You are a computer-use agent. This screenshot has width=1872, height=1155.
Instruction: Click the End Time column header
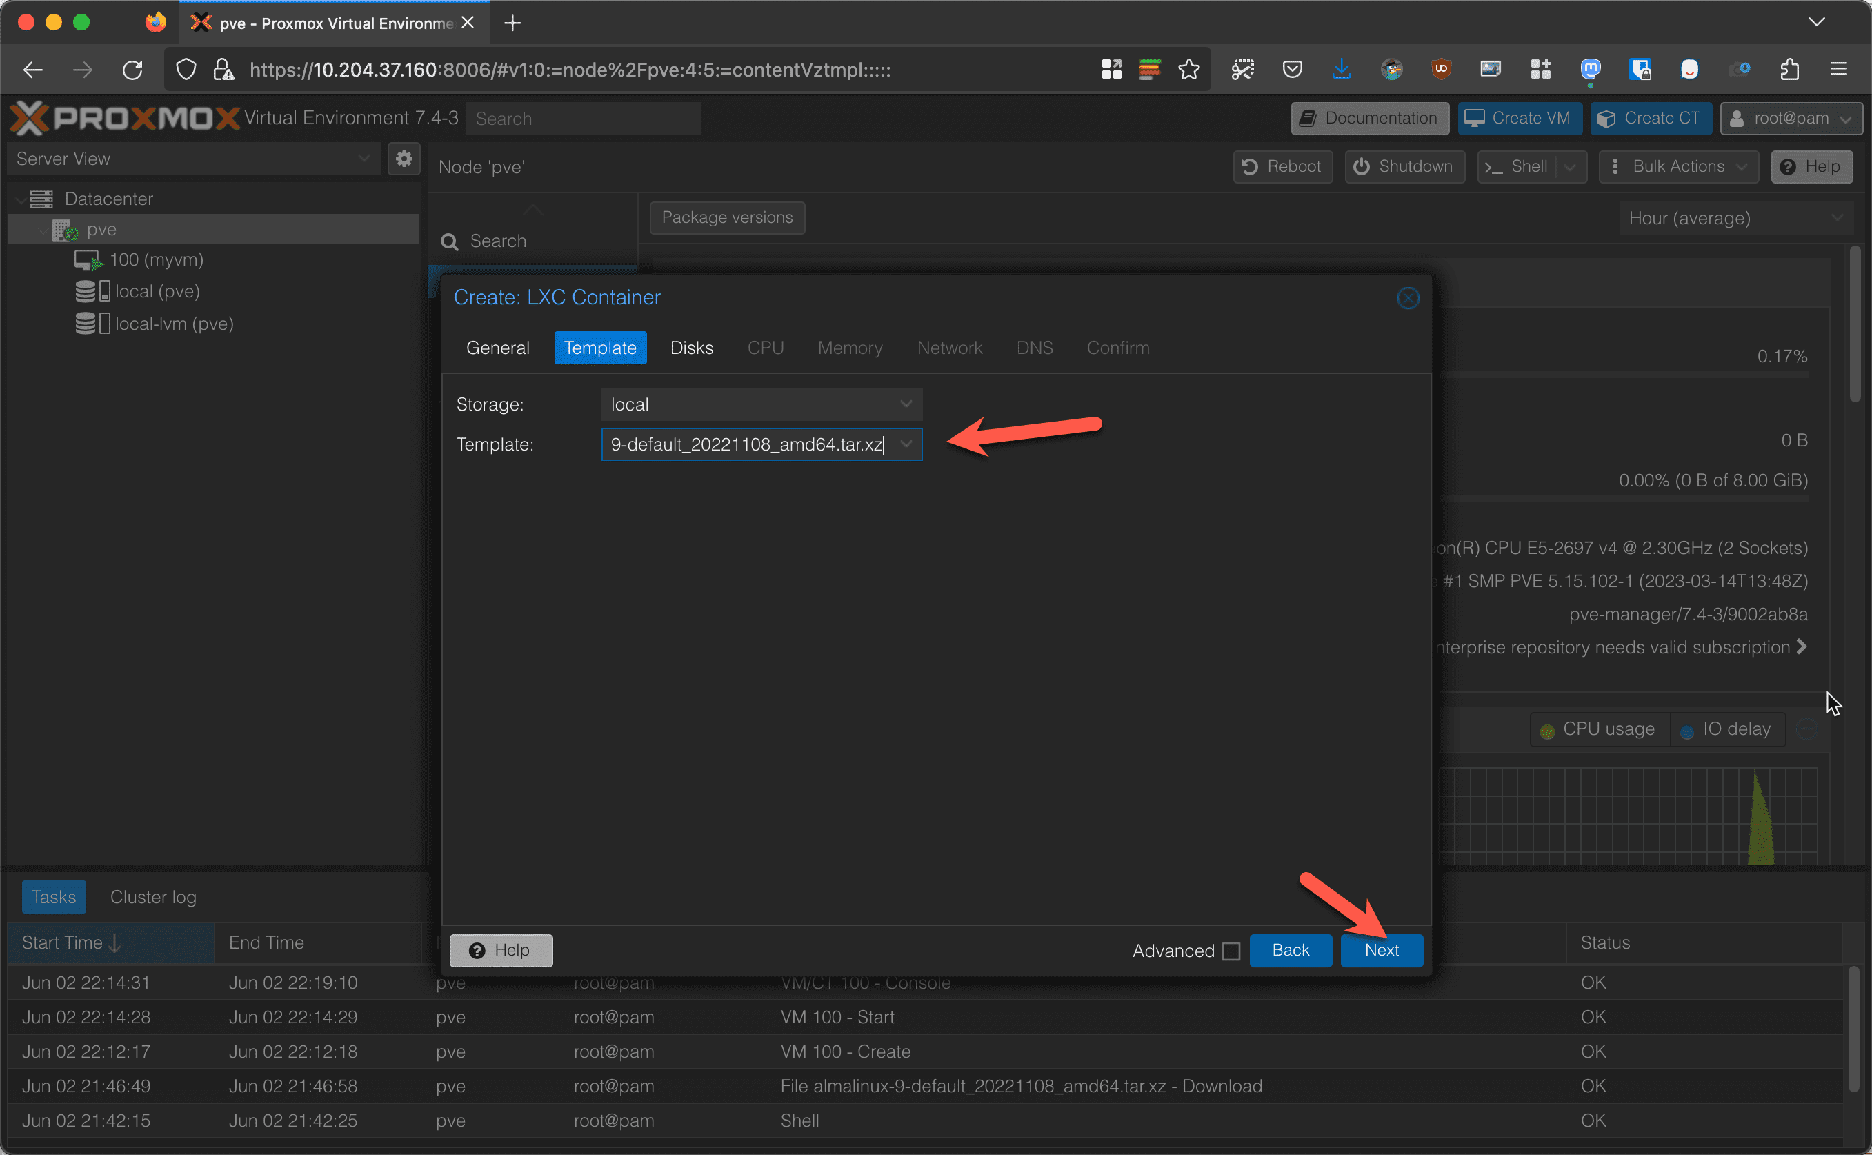point(319,942)
